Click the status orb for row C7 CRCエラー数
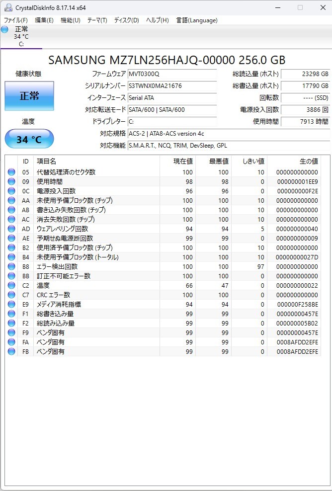The image size is (332, 491). [11, 295]
